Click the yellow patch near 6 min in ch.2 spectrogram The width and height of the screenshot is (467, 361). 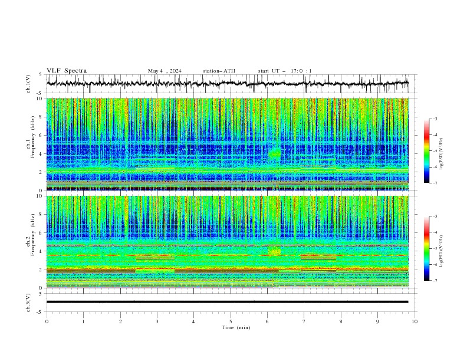coord(274,251)
